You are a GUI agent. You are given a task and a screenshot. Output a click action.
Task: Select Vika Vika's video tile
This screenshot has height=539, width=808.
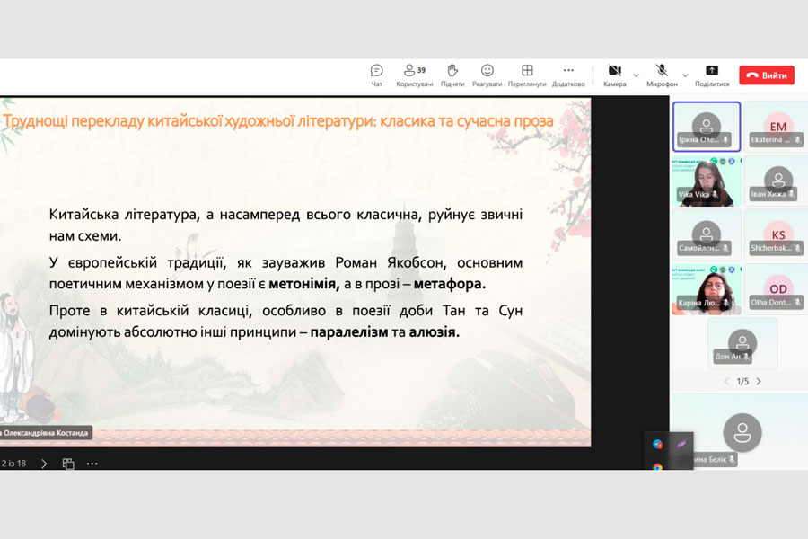[706, 181]
